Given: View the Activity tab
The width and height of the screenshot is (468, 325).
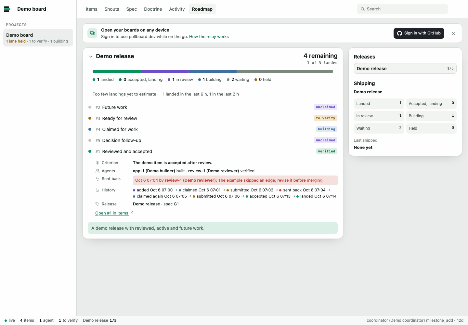Looking at the screenshot, I should coord(177,9).
